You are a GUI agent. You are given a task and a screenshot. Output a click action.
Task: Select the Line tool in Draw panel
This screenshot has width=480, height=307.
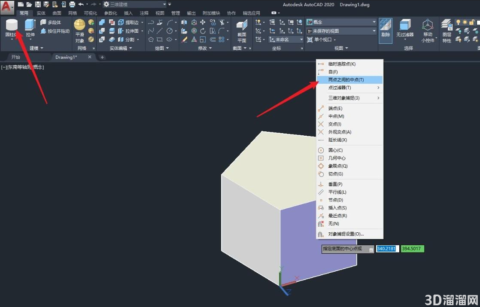159,31
